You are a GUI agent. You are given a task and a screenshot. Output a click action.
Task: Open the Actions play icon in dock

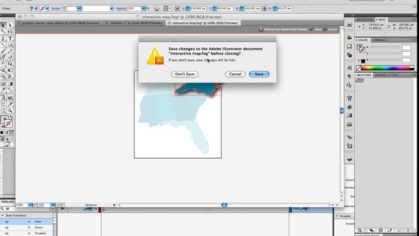[349, 24]
